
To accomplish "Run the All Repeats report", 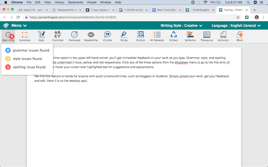I will pos(157,36).
